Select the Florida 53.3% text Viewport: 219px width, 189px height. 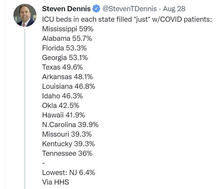(x=64, y=48)
